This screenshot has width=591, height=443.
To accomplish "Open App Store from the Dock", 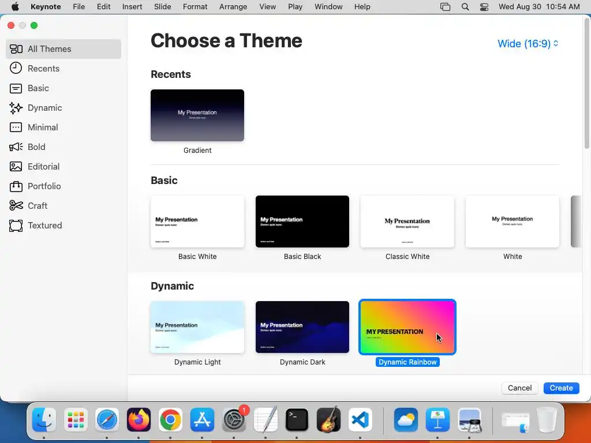I will point(202,420).
